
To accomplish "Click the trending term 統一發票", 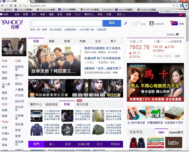I will coord(42,29).
